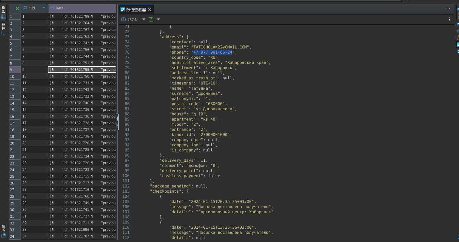
Task: Click Data cell with id 701621756
Action: pos(82,50)
